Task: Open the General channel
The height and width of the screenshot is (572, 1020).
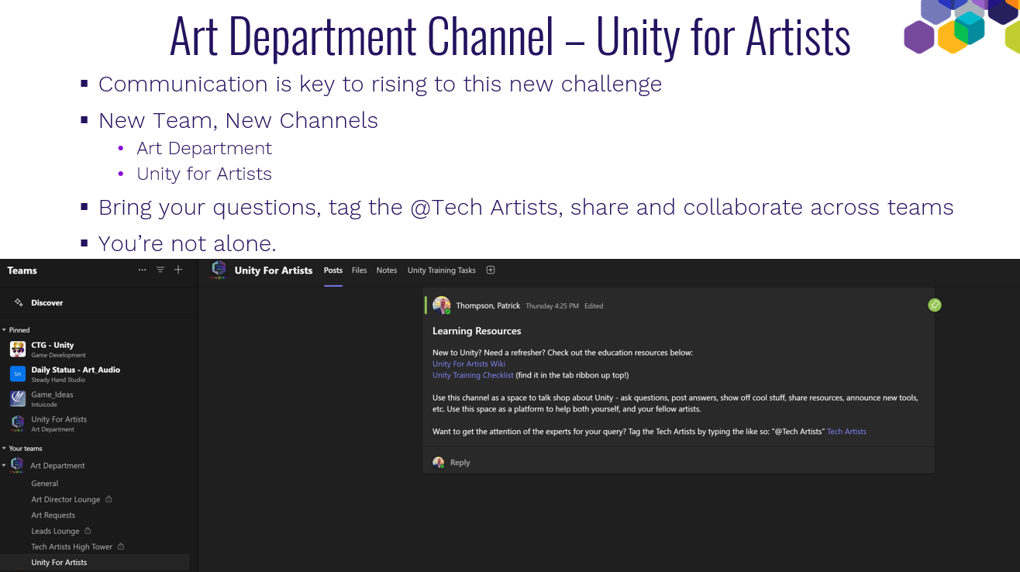Action: [45, 484]
